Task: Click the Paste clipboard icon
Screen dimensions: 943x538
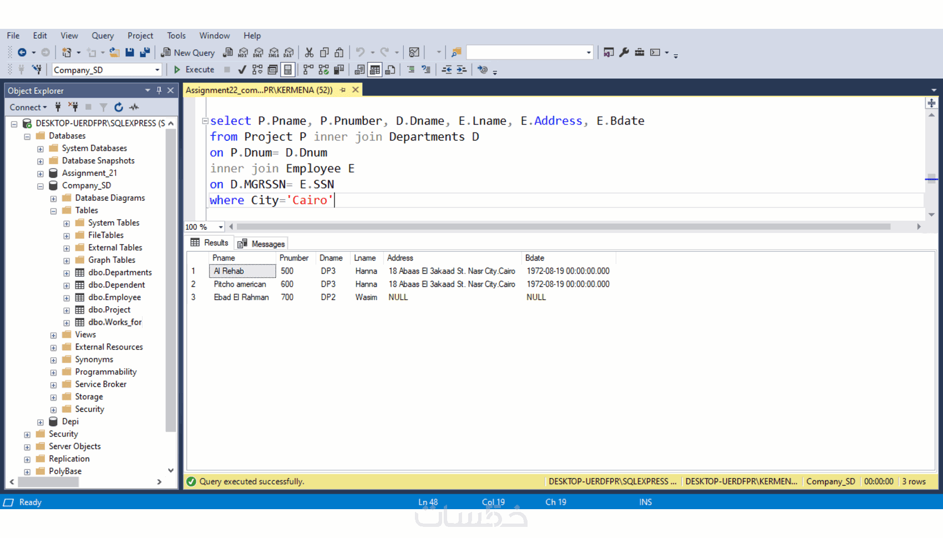Action: click(x=339, y=52)
